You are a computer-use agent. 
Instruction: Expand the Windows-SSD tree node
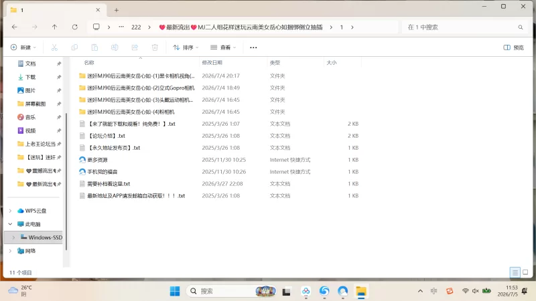13,237
